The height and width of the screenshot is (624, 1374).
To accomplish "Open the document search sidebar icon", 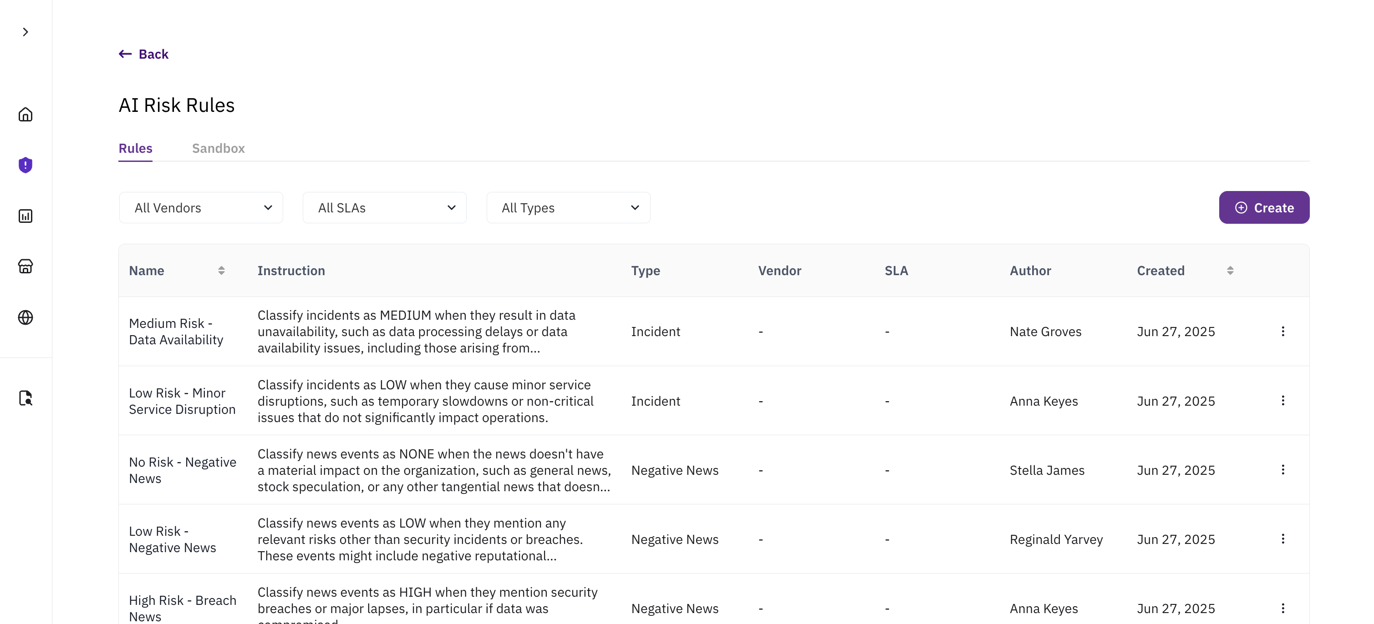I will 25,398.
